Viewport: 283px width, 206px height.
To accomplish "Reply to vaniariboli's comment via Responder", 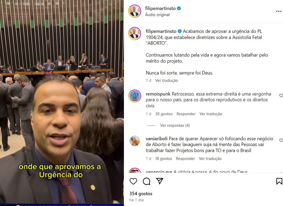I will (x=185, y=159).
